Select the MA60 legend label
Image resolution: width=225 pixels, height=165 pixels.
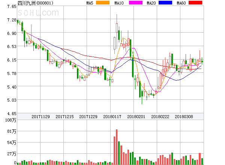(181, 3)
